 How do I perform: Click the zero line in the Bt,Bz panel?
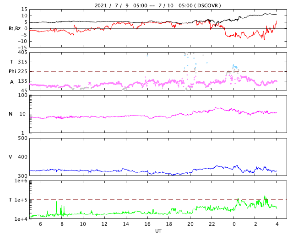(158, 28)
